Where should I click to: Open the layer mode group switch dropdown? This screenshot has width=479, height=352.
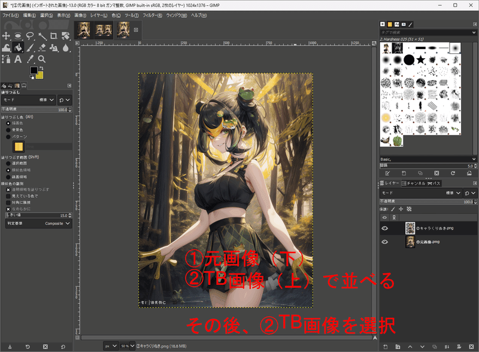click(470, 193)
